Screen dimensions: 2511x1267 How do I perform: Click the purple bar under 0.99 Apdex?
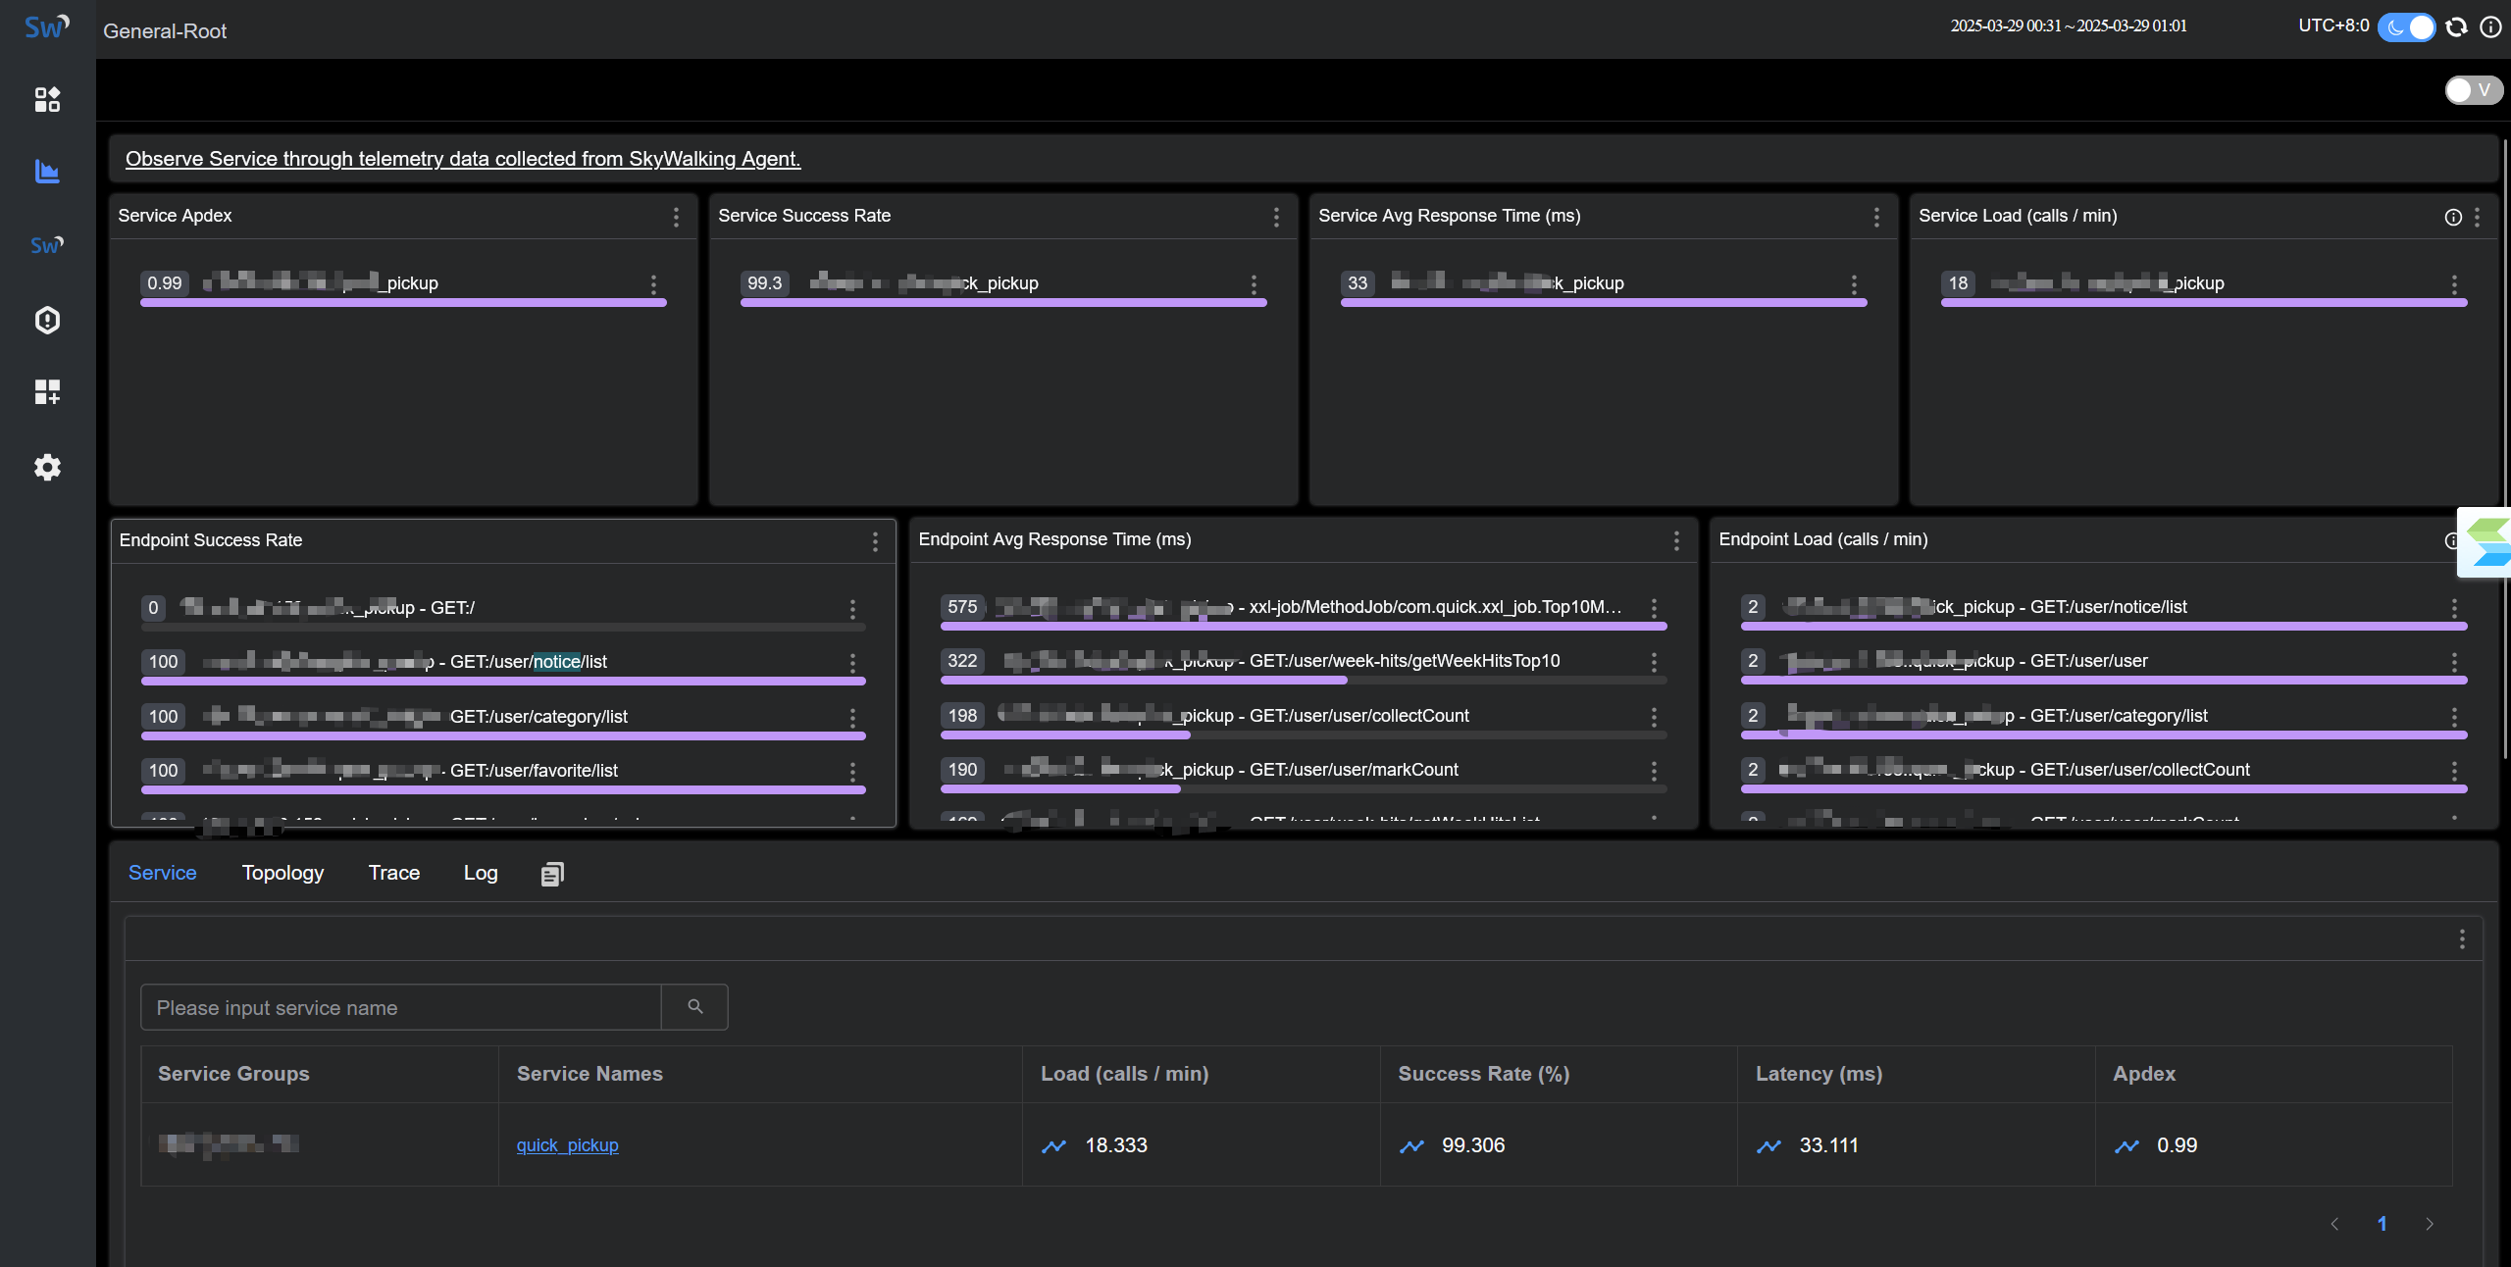click(403, 303)
